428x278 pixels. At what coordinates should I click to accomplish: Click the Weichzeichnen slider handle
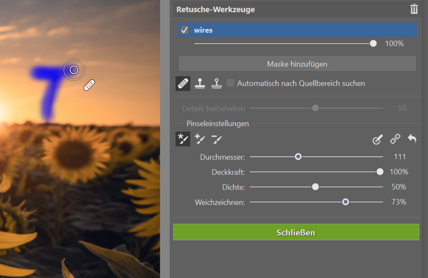(x=346, y=202)
